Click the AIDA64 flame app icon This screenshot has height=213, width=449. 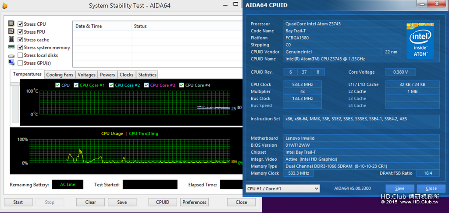5,5
